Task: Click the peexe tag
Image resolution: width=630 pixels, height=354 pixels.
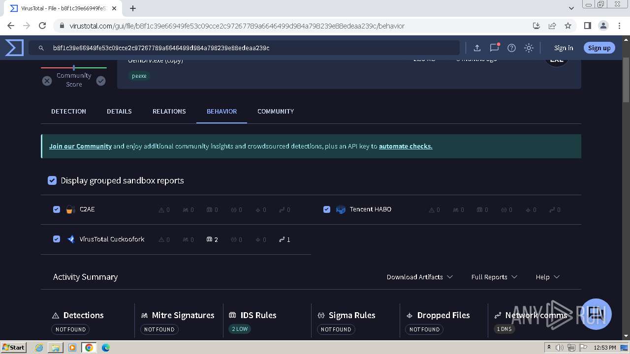Action: point(139,76)
